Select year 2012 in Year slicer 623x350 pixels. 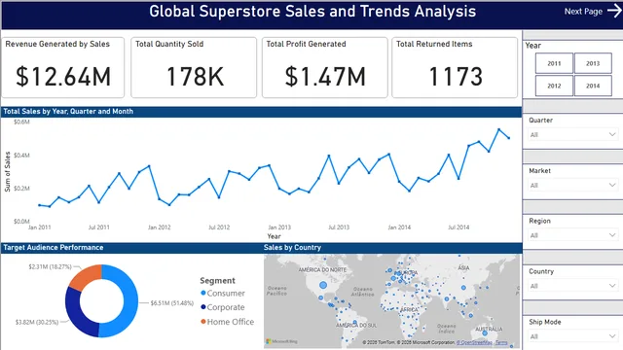[554, 86]
